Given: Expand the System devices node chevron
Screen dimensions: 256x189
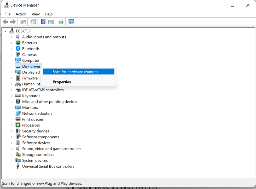Looking at the screenshot, I should click(x=12, y=161).
